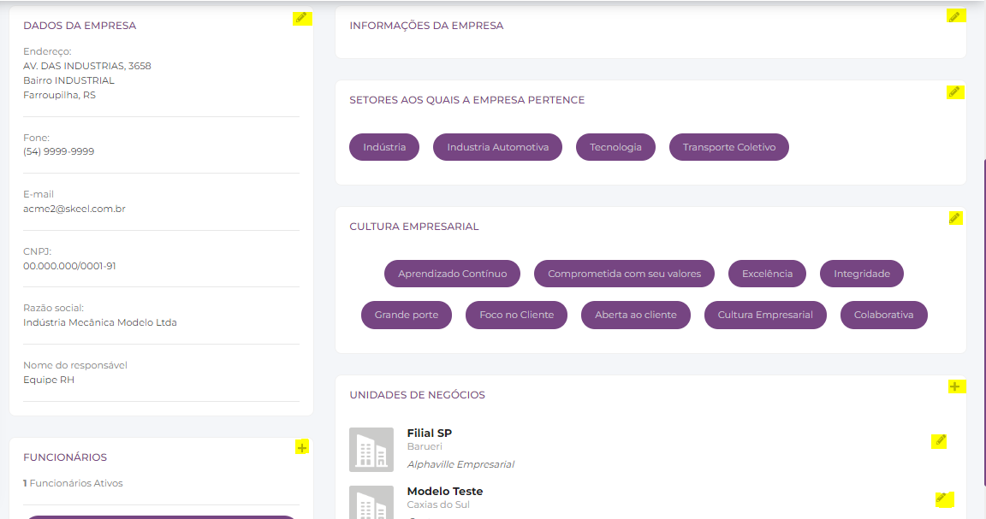This screenshot has width=986, height=519.
Task: Open the Modelo Teste unit name
Action: click(x=444, y=492)
